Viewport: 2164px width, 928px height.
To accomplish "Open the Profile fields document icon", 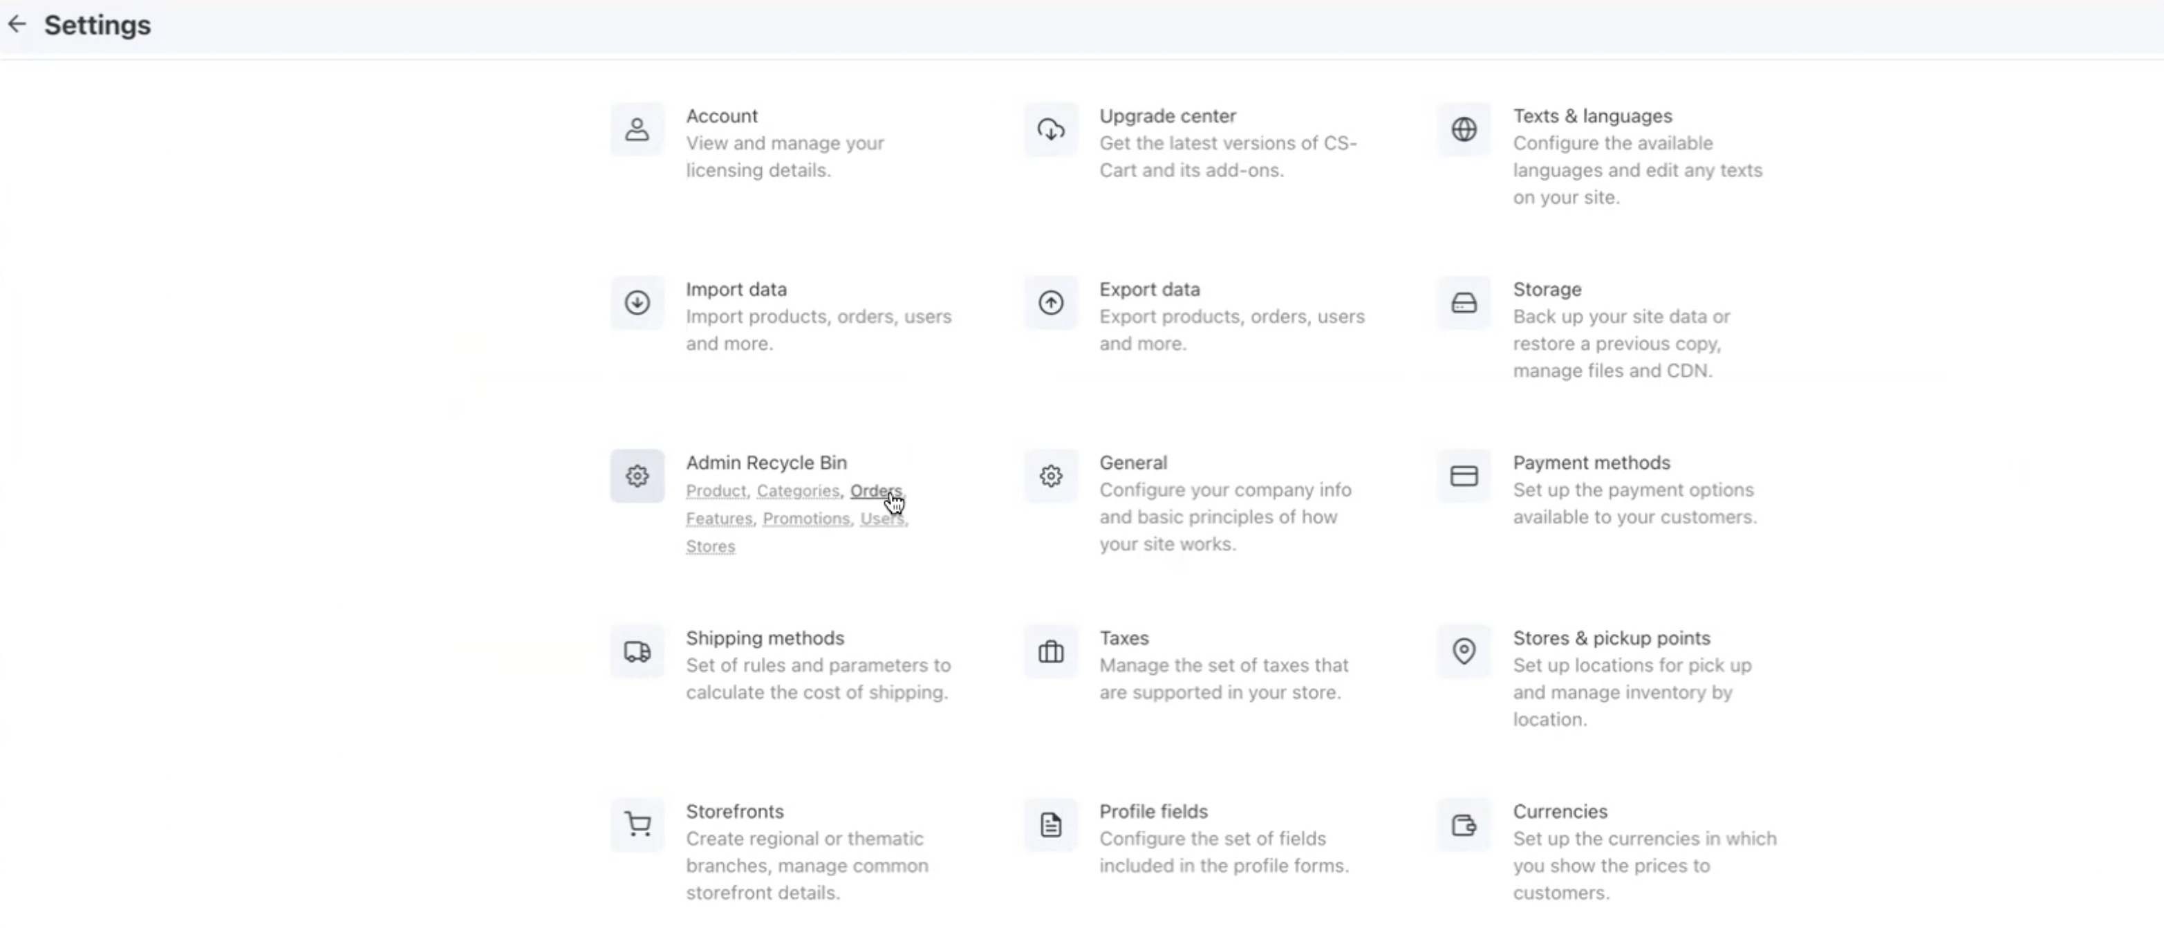I will click(1050, 824).
